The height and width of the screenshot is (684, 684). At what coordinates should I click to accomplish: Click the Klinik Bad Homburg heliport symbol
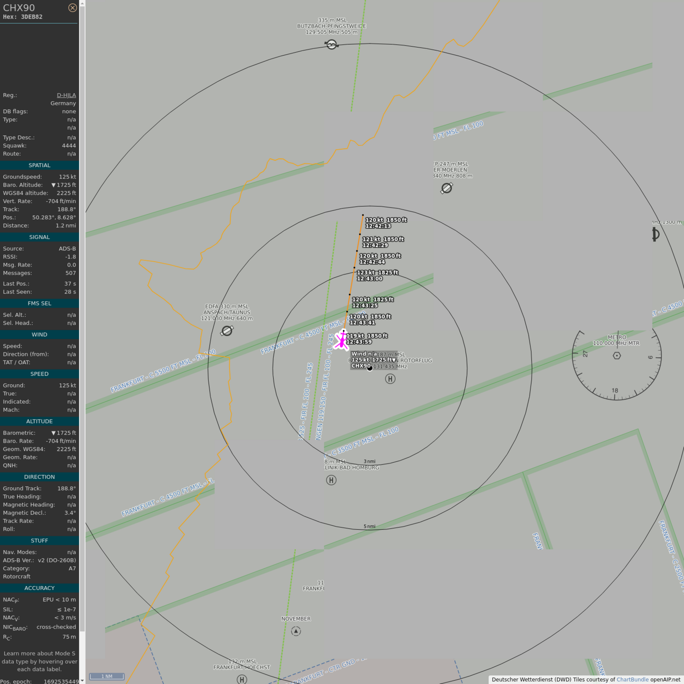pos(332,480)
